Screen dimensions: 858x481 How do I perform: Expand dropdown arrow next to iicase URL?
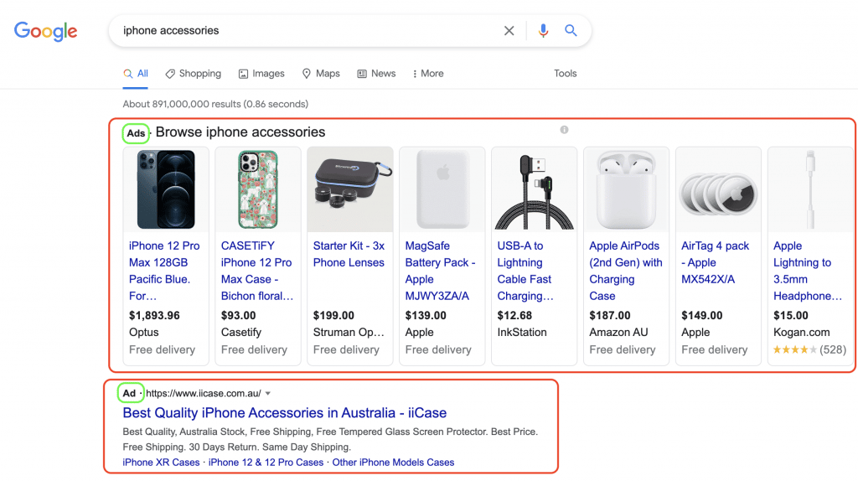(x=268, y=394)
